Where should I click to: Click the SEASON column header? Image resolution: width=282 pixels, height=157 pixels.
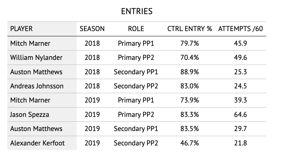coord(92,29)
